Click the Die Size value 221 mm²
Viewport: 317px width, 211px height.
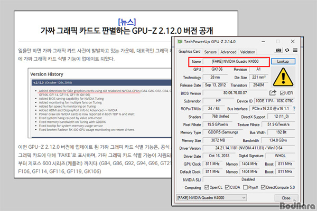pyautogui.click(x=259, y=78)
